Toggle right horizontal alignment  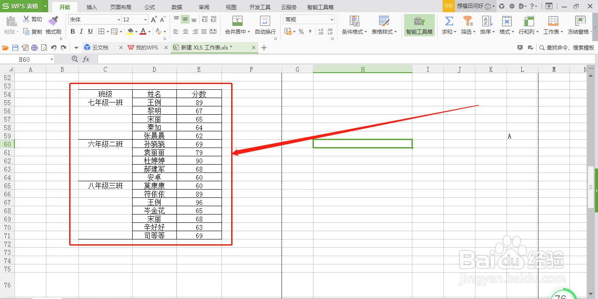click(194, 32)
